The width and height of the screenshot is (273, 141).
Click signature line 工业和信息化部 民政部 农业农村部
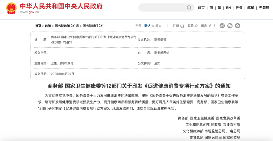tap(213, 125)
